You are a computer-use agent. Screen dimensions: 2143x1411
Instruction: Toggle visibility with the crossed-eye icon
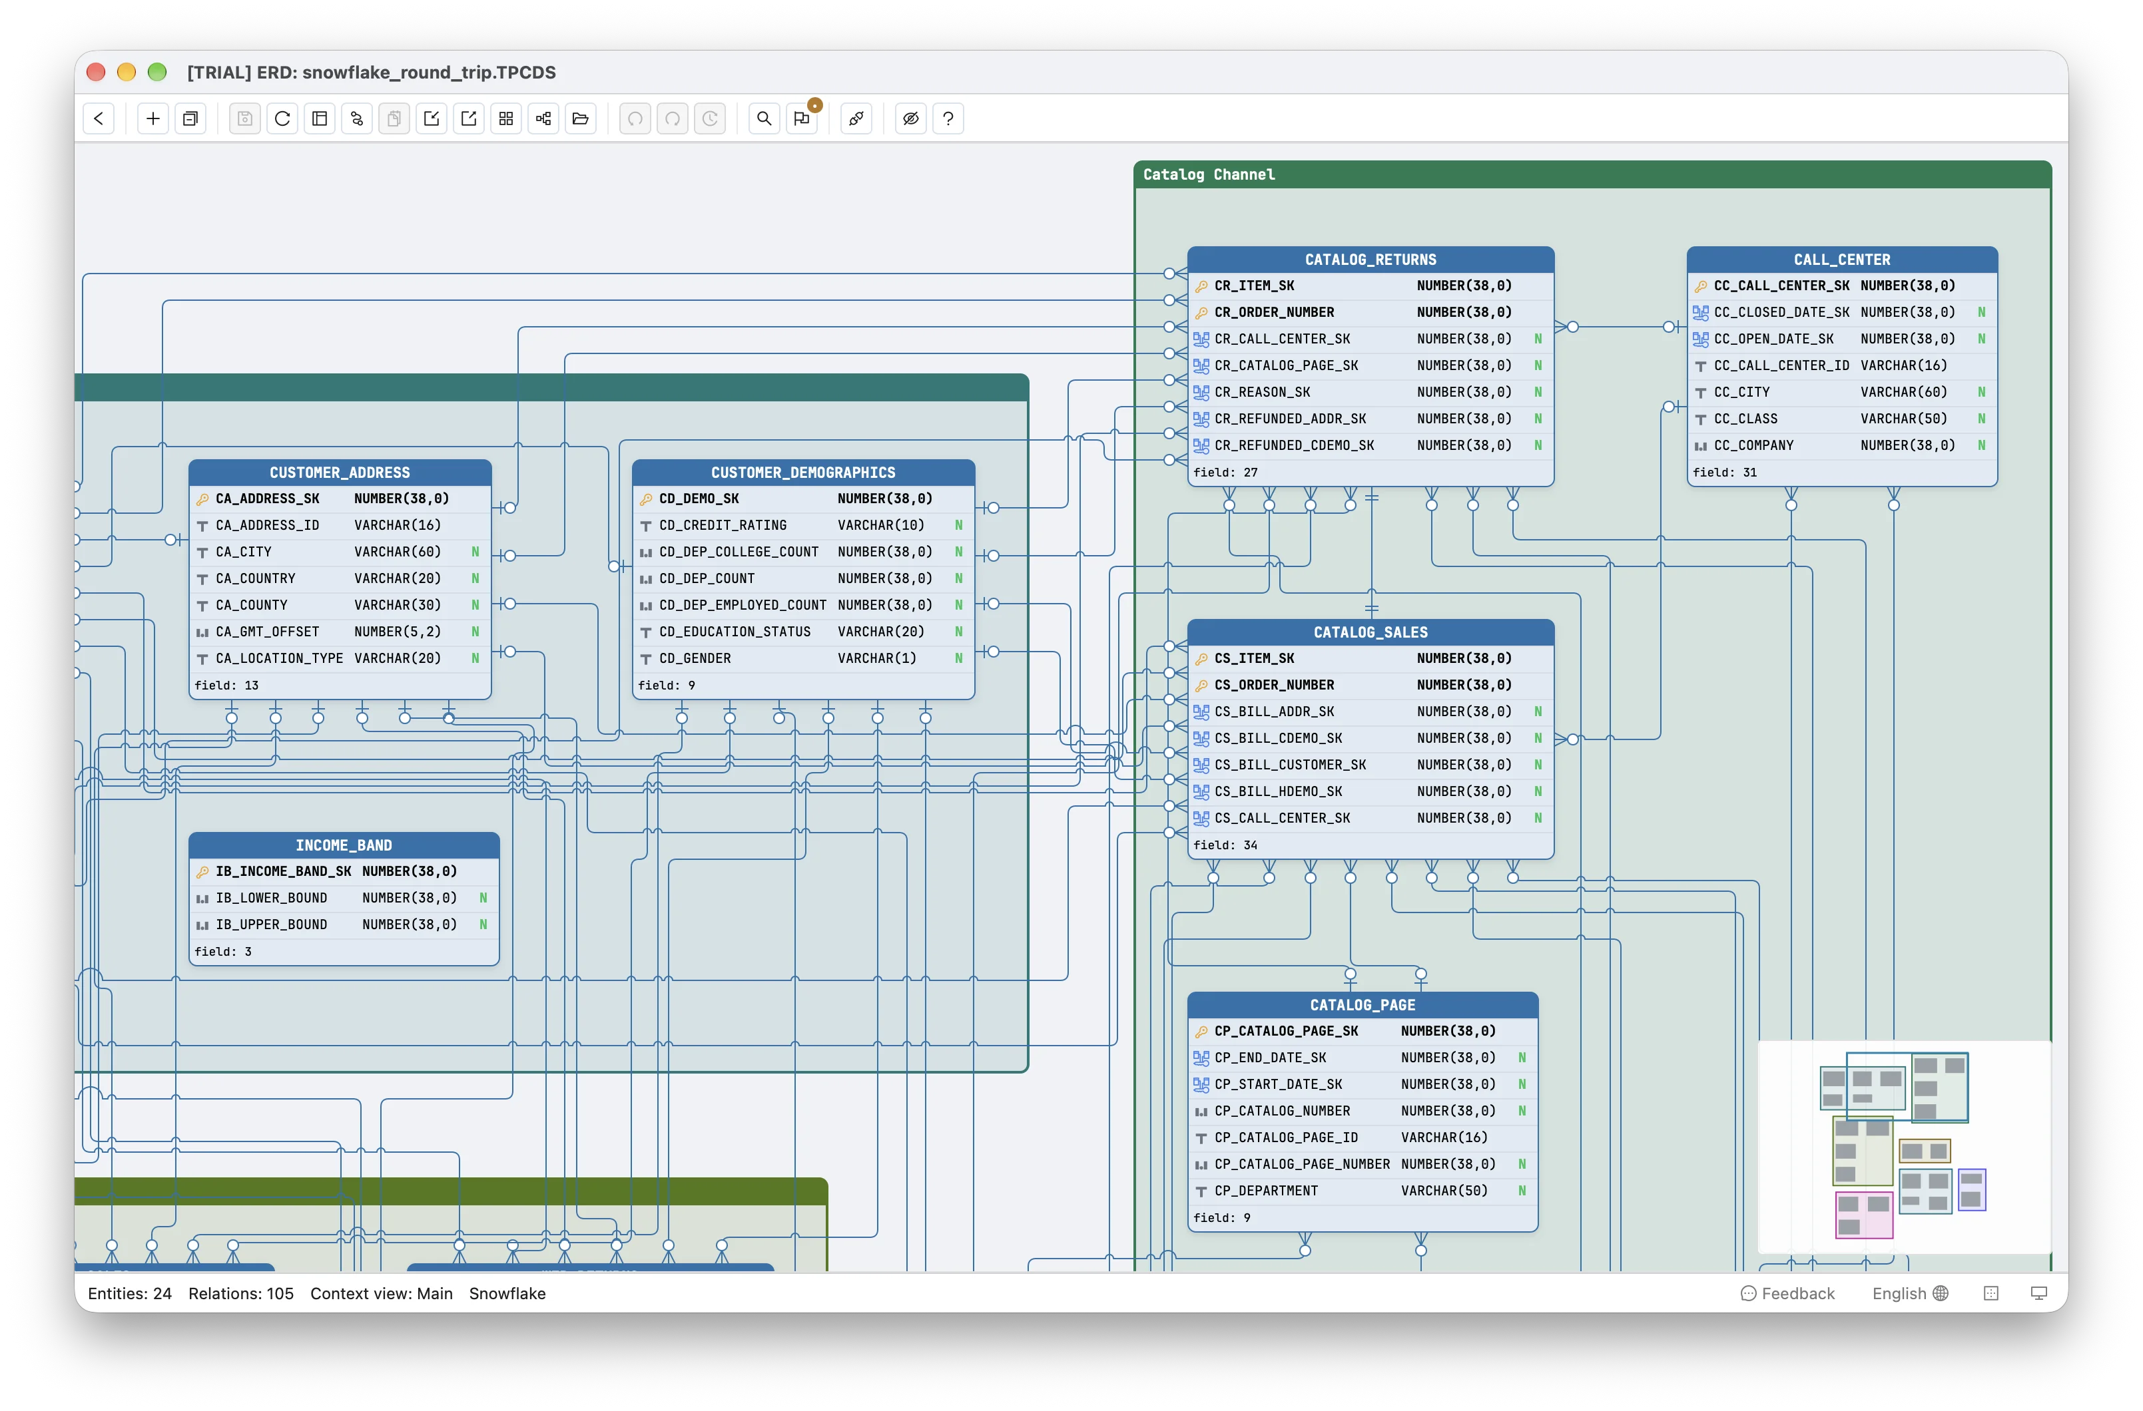911,118
